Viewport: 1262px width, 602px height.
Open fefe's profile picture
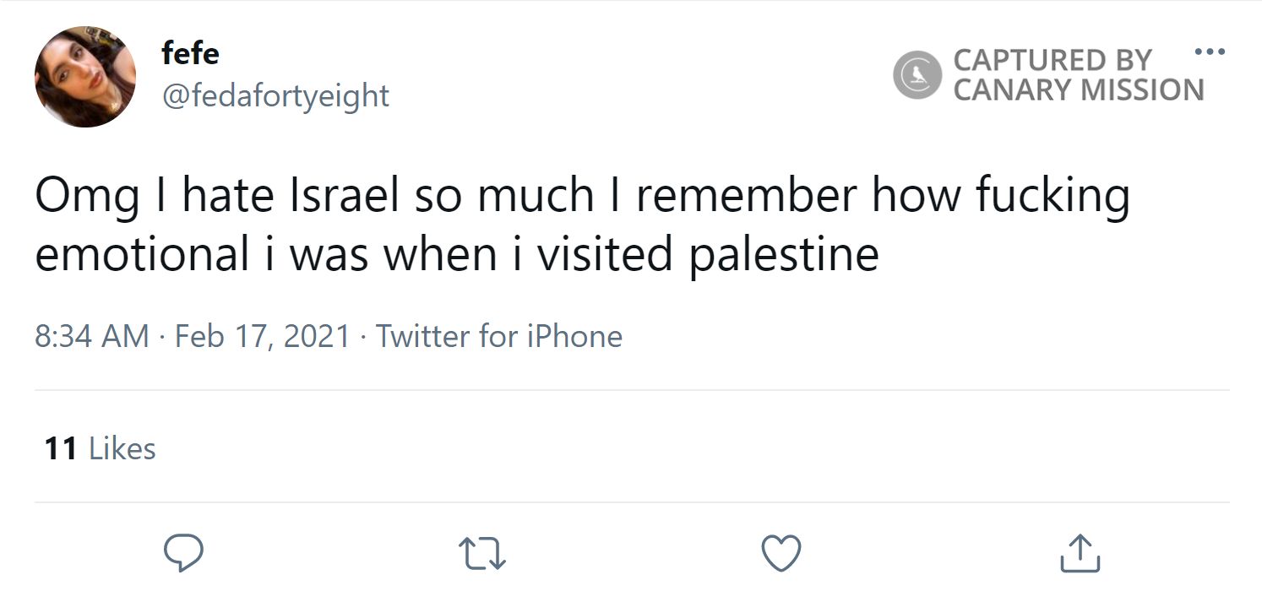click(85, 77)
